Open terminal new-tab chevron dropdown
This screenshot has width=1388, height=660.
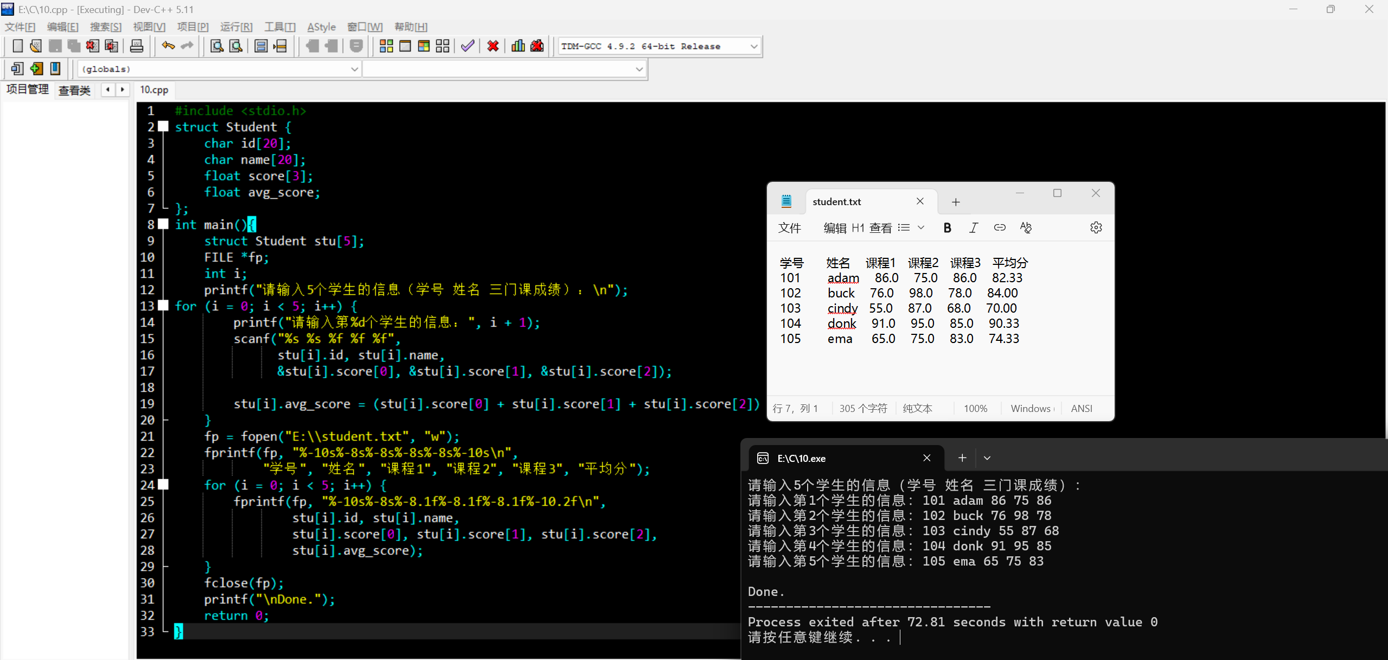(987, 458)
